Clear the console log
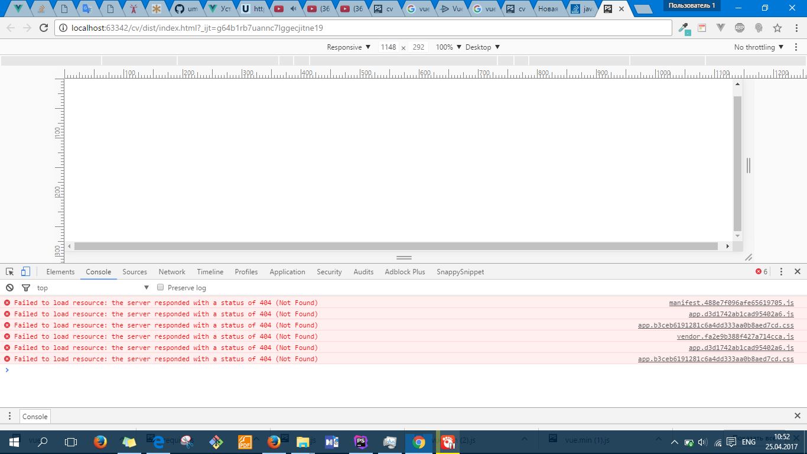 click(x=9, y=288)
